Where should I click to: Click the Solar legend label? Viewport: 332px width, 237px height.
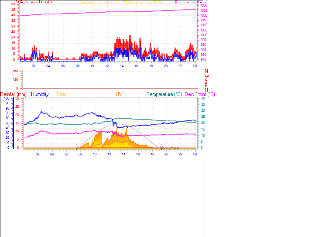click(x=61, y=94)
